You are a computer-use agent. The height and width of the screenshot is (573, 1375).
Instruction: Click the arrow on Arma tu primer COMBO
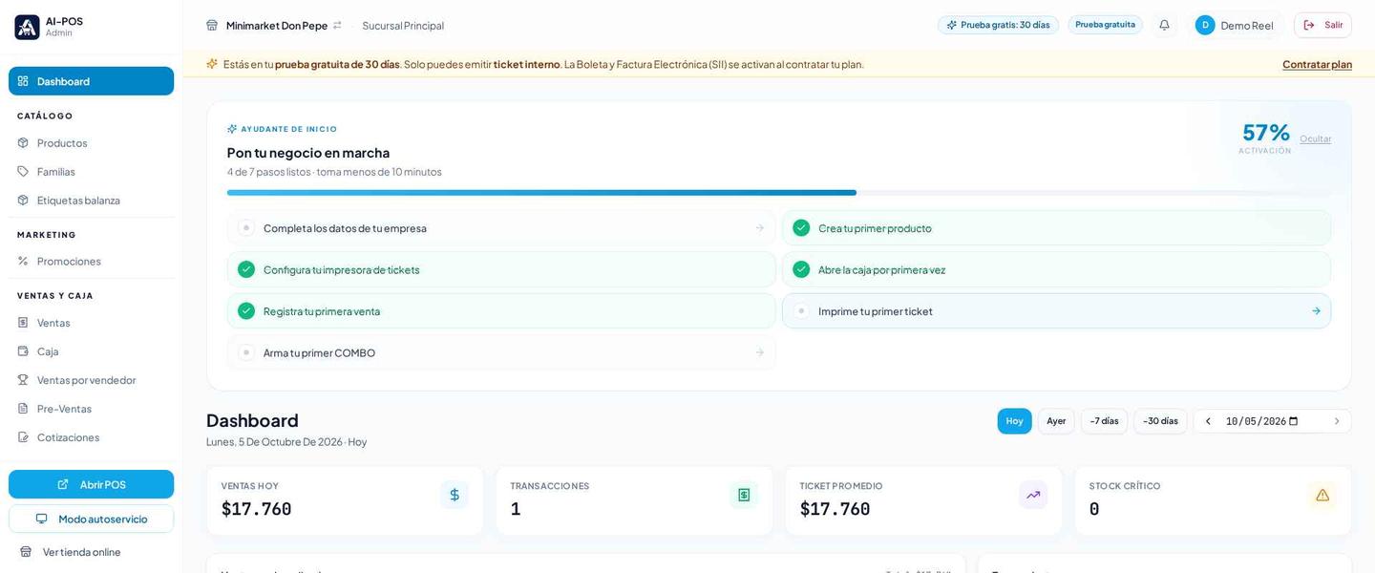760,352
